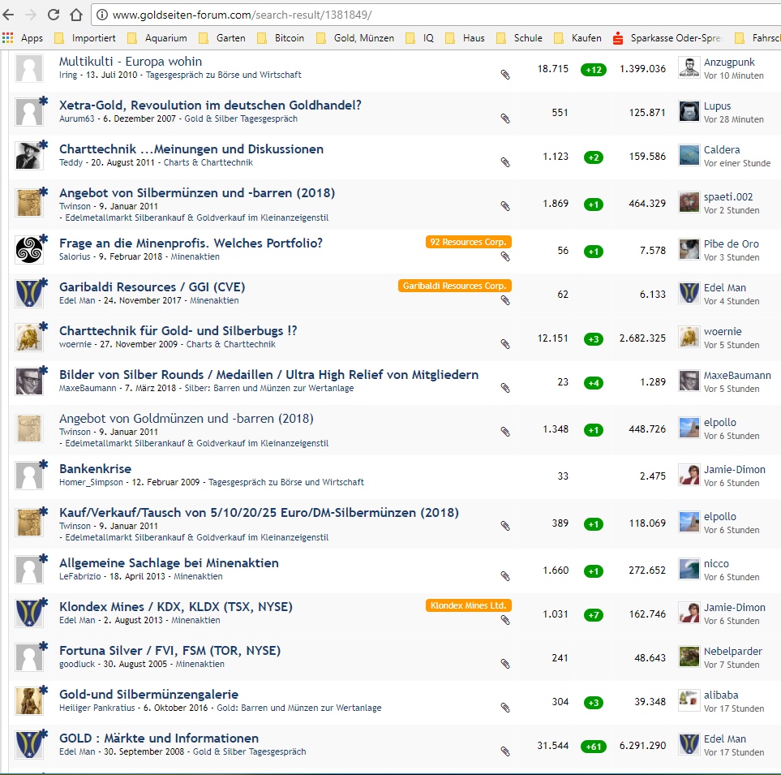This screenshot has height=775, width=781.
Task: Click paperclip icon in Fortuna Silver row
Action: 505,664
